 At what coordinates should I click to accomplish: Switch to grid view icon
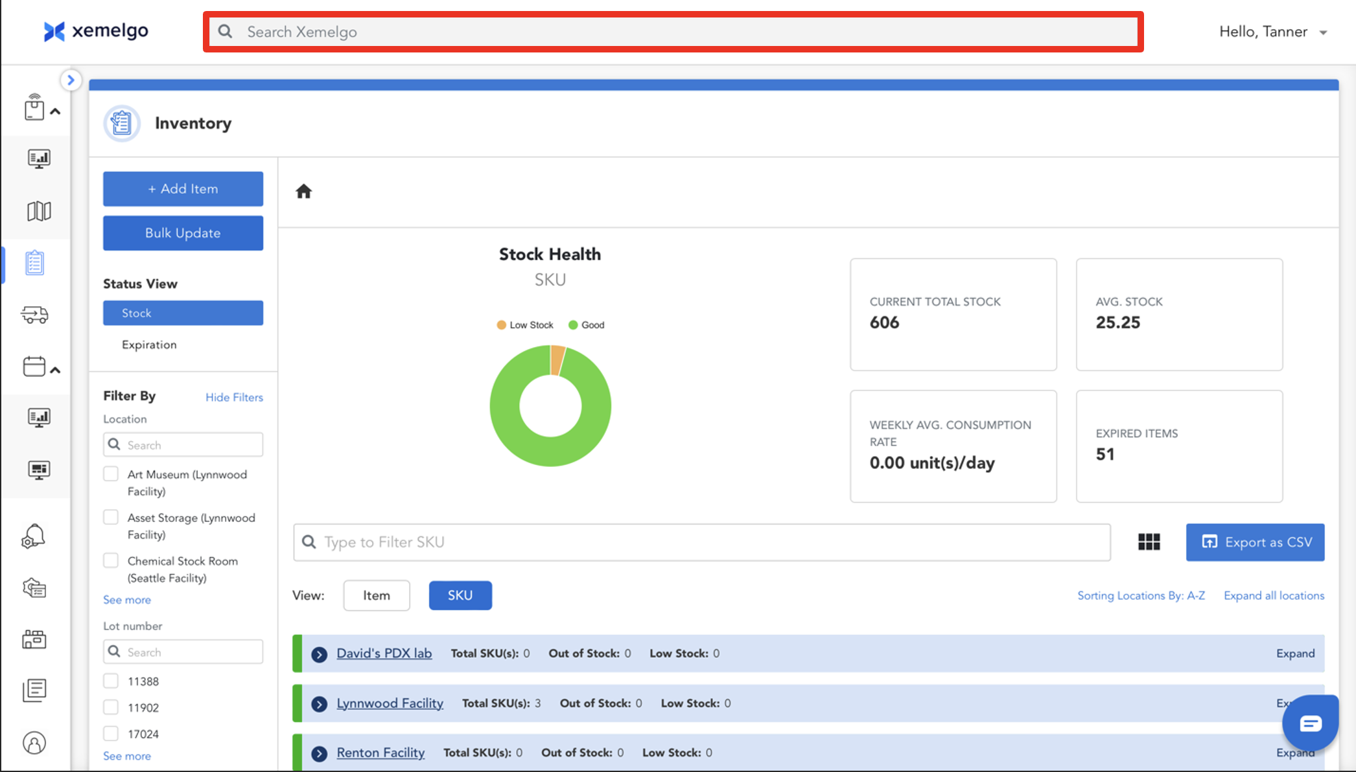point(1149,542)
